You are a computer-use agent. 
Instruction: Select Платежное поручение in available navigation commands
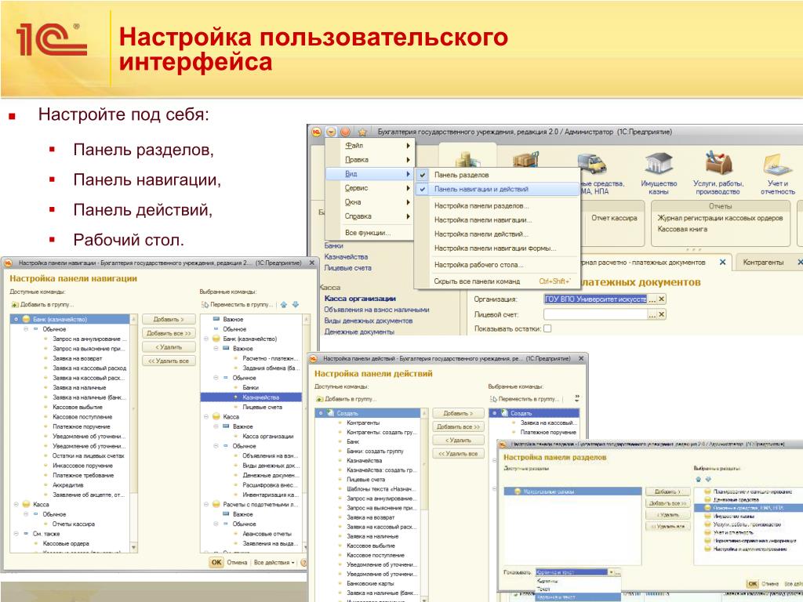click(82, 426)
